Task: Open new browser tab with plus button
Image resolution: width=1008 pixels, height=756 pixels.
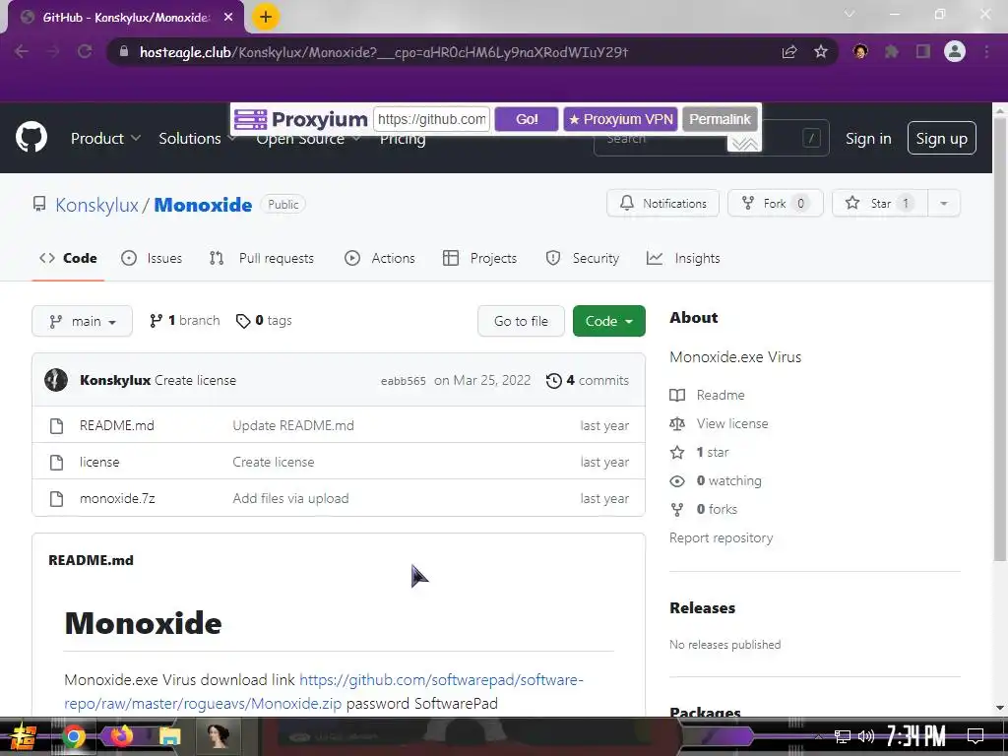Action: 266,17
